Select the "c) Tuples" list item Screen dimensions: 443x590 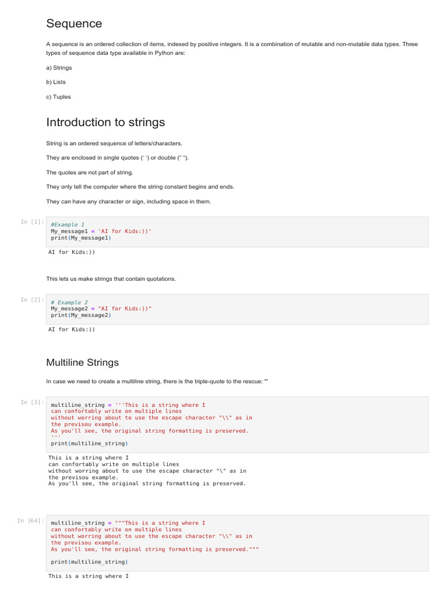pos(58,97)
